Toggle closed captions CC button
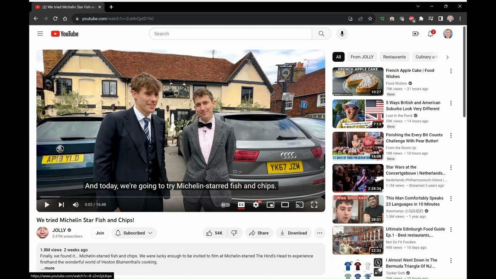 tap(241, 205)
